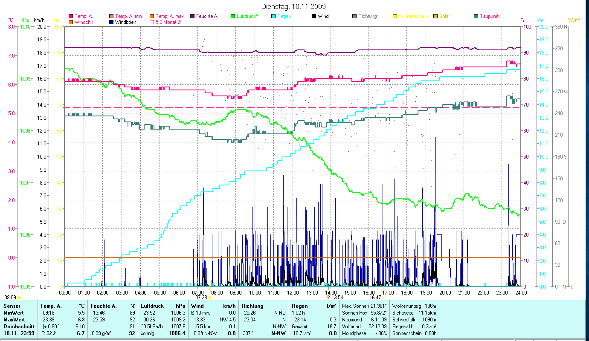Click the '07:38' sunrise time label

click(x=201, y=298)
